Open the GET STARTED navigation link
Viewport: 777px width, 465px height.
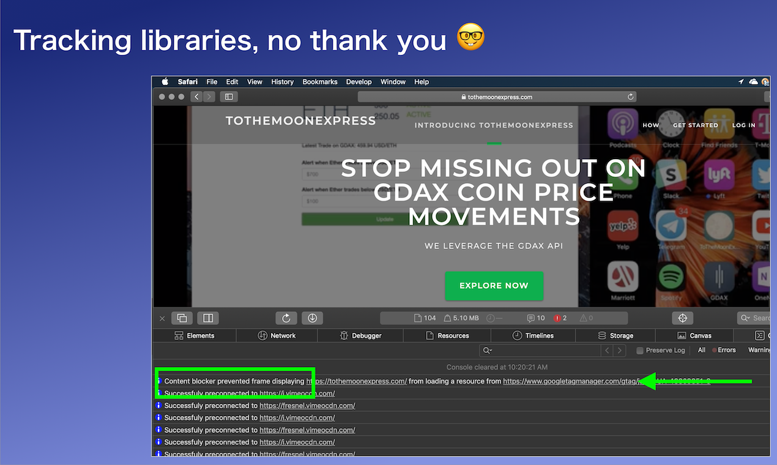pos(696,125)
